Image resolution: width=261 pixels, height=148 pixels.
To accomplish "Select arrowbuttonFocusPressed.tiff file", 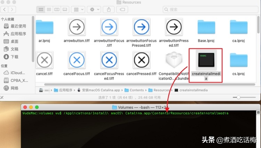I will tap(142, 27).
